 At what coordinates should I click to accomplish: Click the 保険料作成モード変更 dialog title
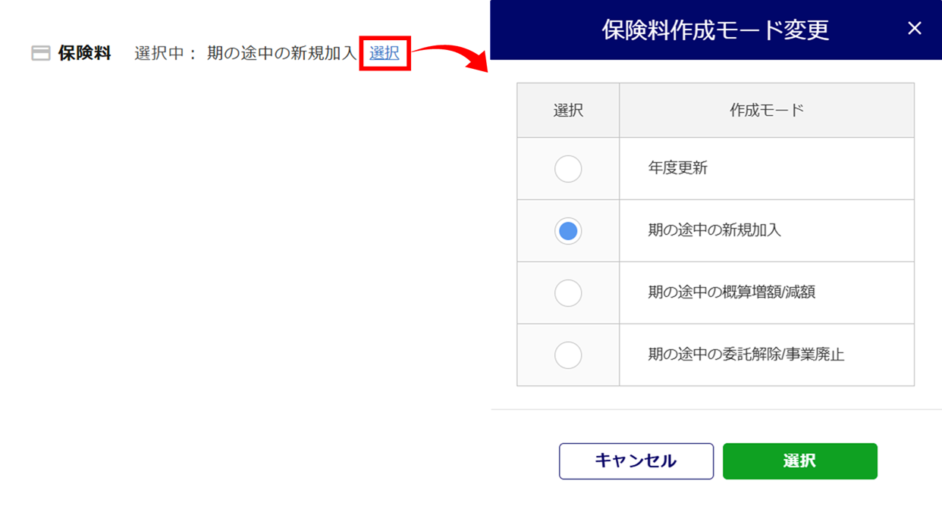click(x=715, y=30)
